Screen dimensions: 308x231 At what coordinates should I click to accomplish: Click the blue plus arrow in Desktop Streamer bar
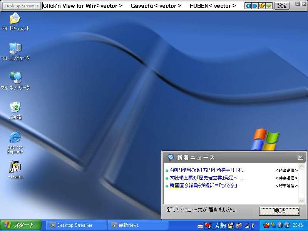pos(248,6)
